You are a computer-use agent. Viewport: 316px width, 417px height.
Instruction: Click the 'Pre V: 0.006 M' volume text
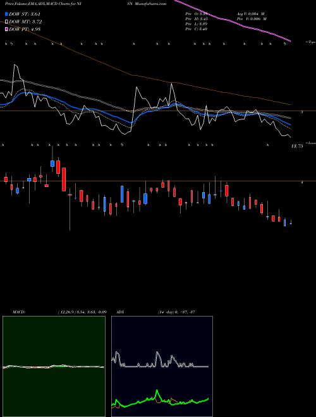point(252,19)
